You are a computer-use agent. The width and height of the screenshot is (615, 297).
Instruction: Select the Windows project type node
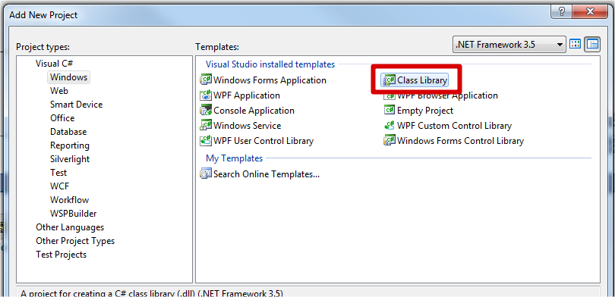[x=68, y=77]
